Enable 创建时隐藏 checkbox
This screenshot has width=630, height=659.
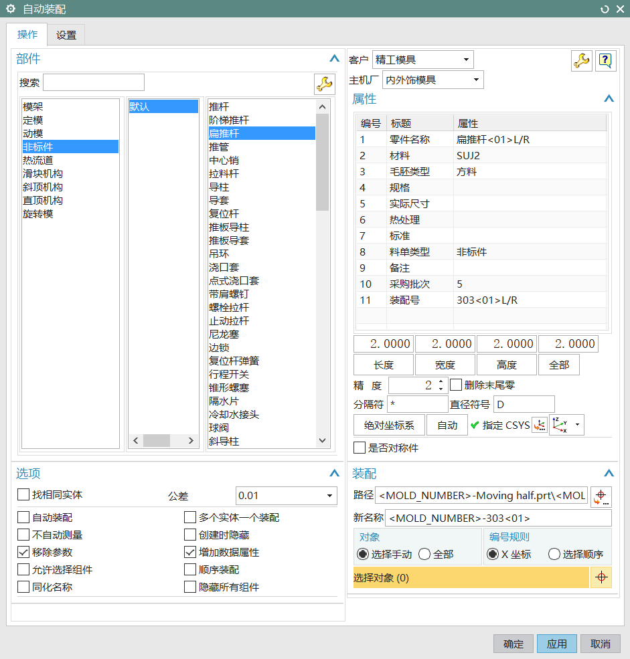click(x=190, y=535)
